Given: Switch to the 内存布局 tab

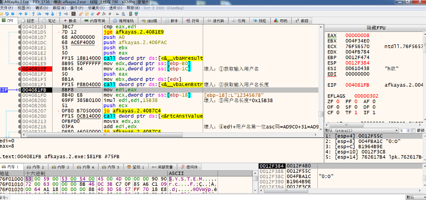Looking at the screenshot, I should tap(95, 21).
